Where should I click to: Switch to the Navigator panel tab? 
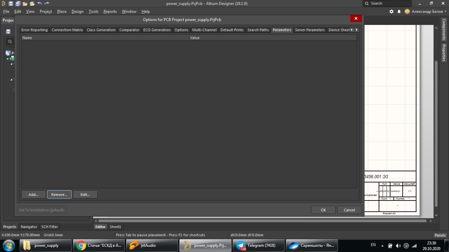[x=29, y=227]
